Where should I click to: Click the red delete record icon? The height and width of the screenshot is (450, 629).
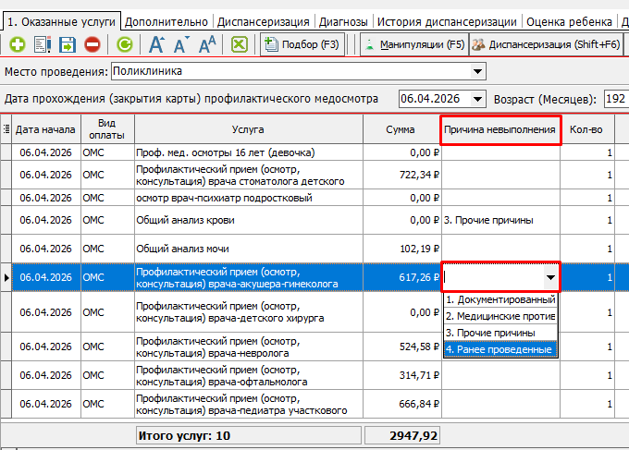(x=92, y=43)
